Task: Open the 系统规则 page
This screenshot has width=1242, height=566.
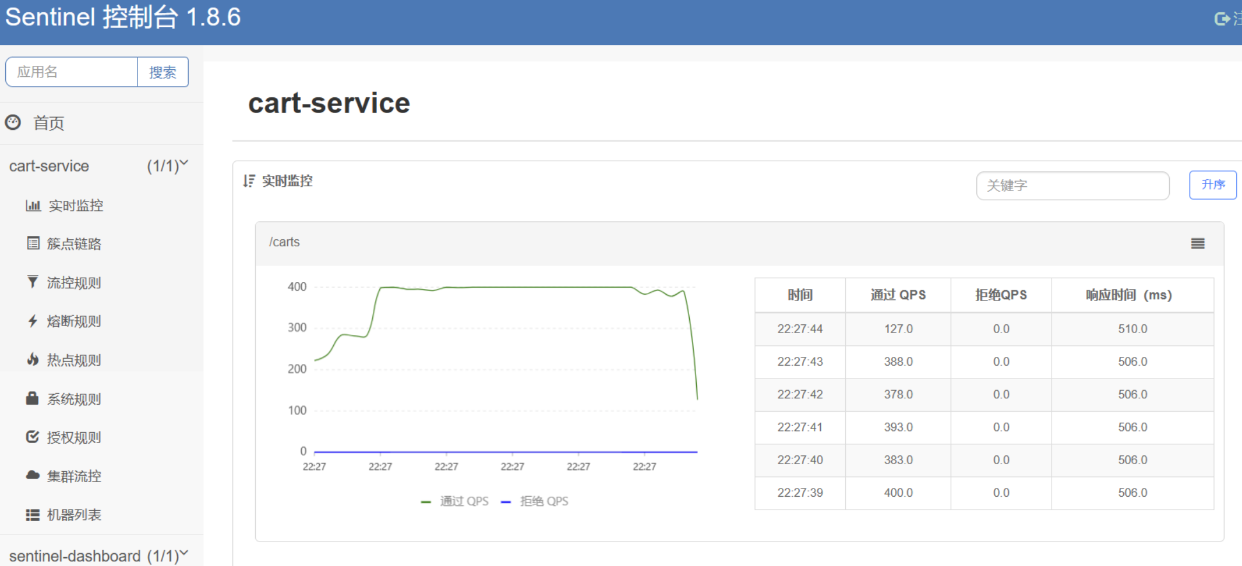Action: click(x=74, y=398)
